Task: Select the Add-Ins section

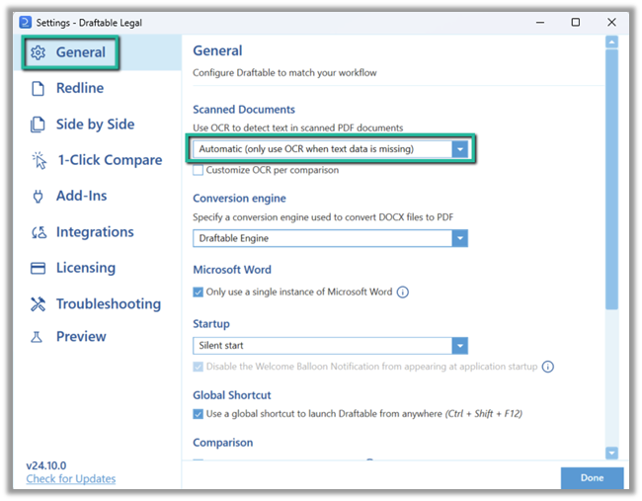Action: (x=98, y=197)
